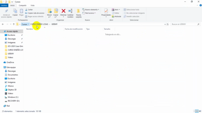Screen dimensions: 202x113
Task: Open the blue Help question mark
Action: tap(201, 5)
